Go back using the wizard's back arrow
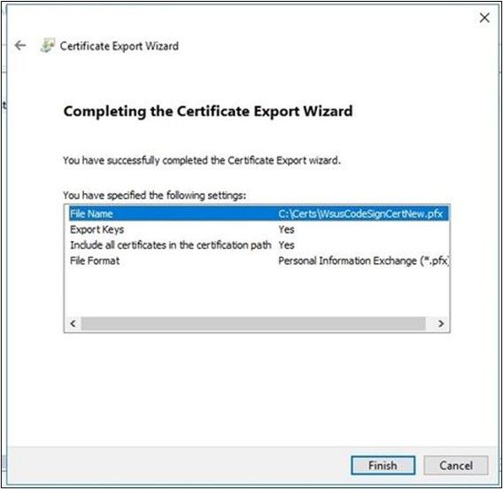The image size is (503, 489). pos(20,45)
